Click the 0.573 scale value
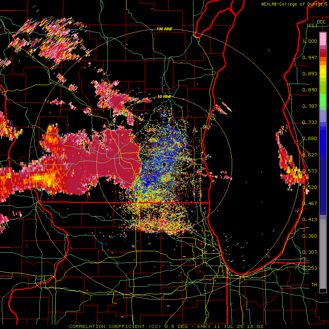Screen dimensions: 329x329 (310, 171)
